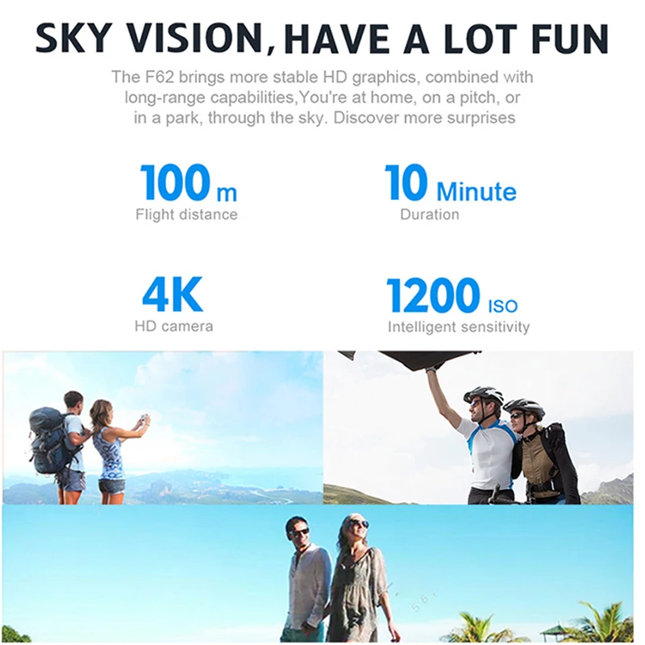Click the 4K camera spec figure
The width and height of the screenshot is (645, 645).
click(x=173, y=294)
